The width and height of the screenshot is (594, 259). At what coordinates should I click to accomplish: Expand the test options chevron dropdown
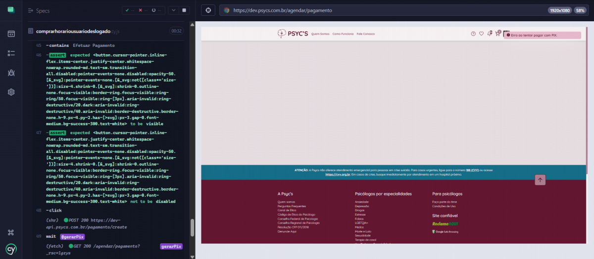pyautogui.click(x=173, y=10)
